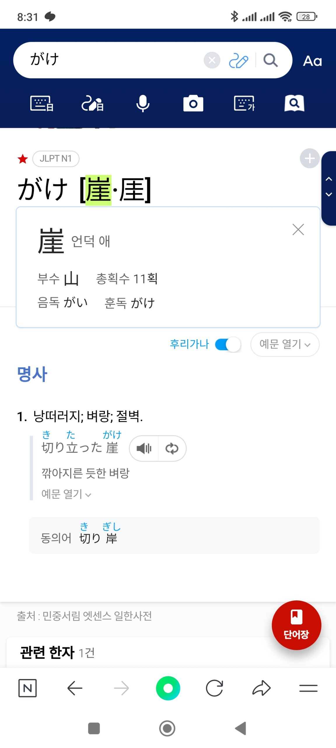The width and height of the screenshot is (336, 748).
Task: Open the red 단어장 wordbook button
Action: pos(296,625)
